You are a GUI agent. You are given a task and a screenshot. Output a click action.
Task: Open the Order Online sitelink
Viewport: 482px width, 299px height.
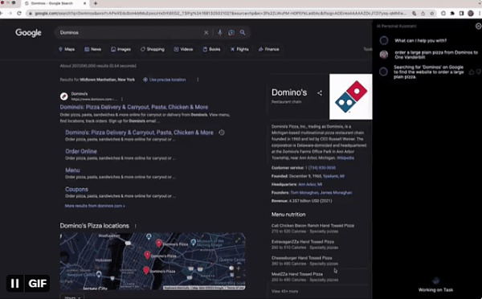point(81,151)
